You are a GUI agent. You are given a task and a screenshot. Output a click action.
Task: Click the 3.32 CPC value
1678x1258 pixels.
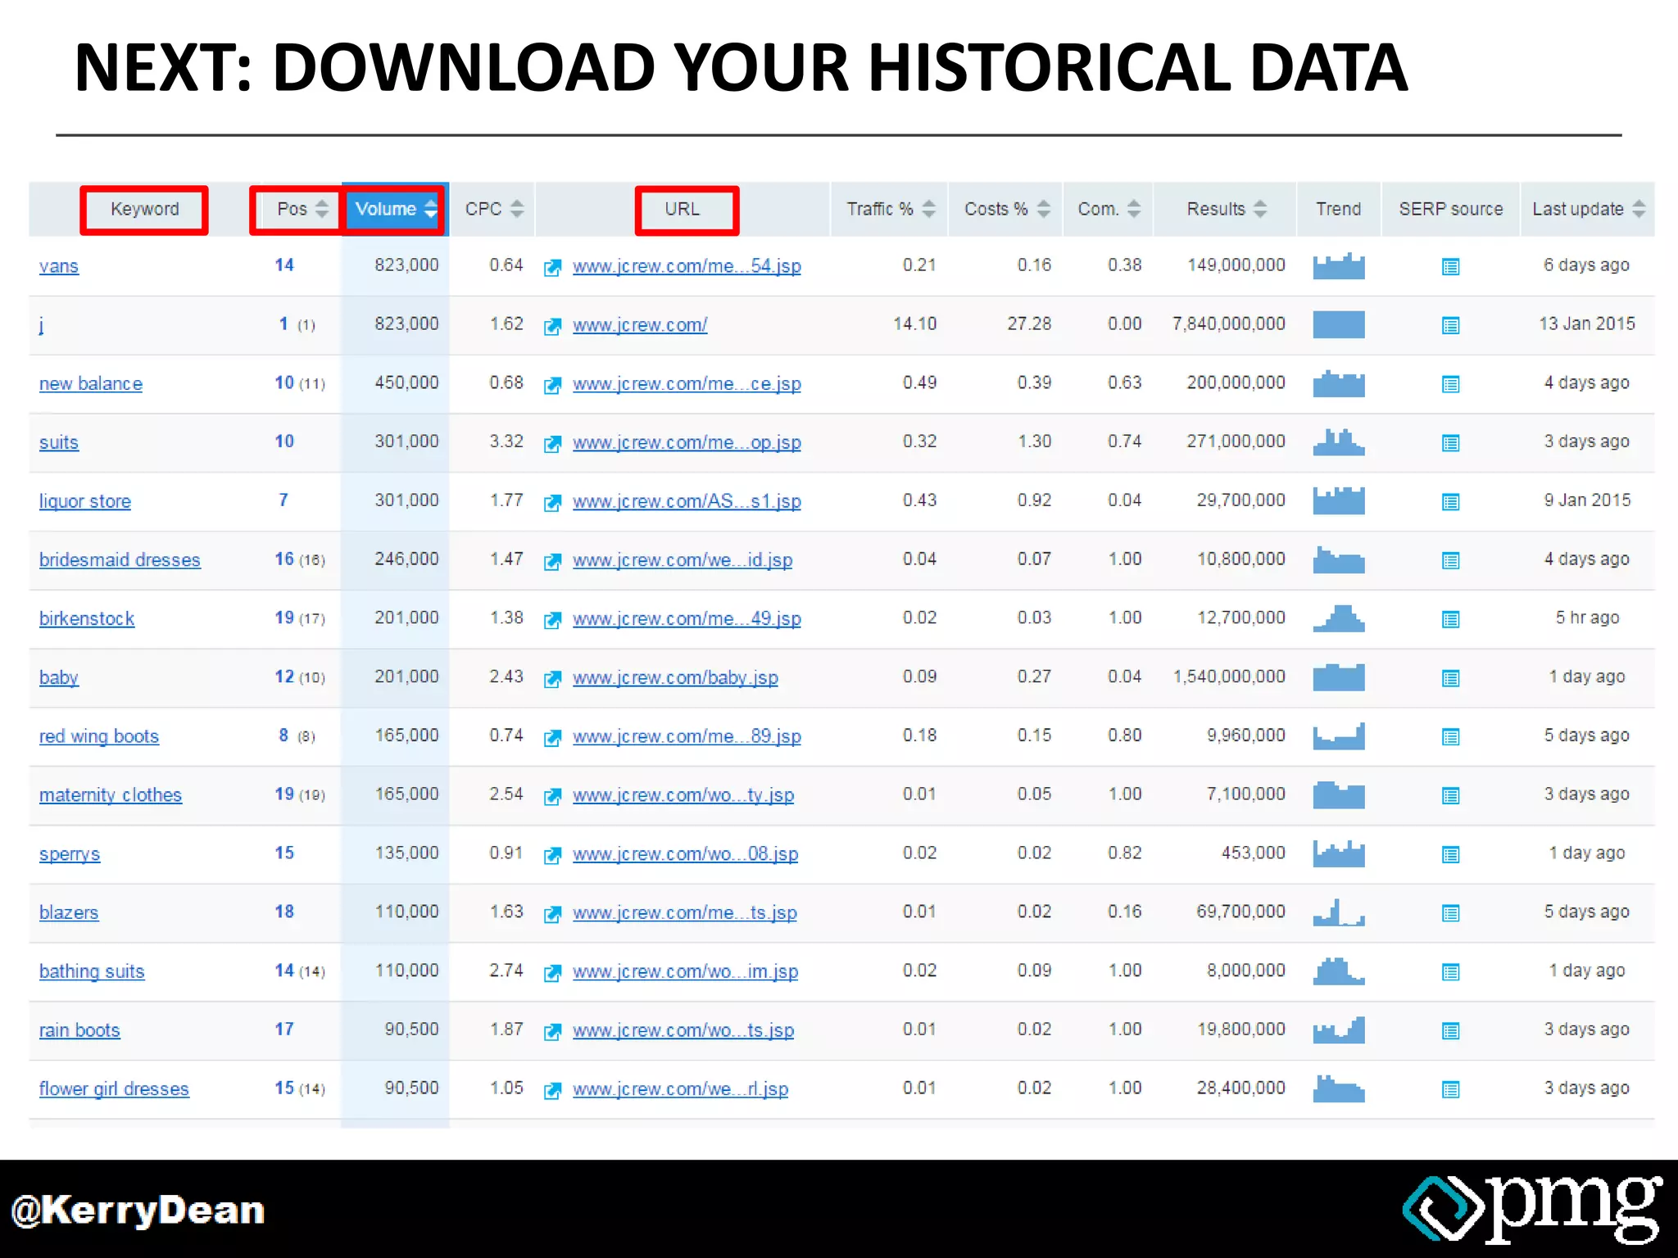[x=506, y=441]
